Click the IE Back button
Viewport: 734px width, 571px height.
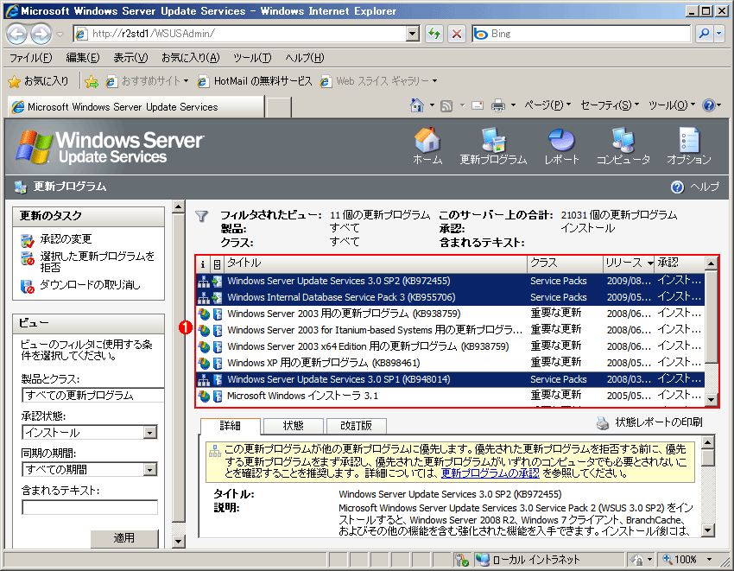[x=17, y=34]
